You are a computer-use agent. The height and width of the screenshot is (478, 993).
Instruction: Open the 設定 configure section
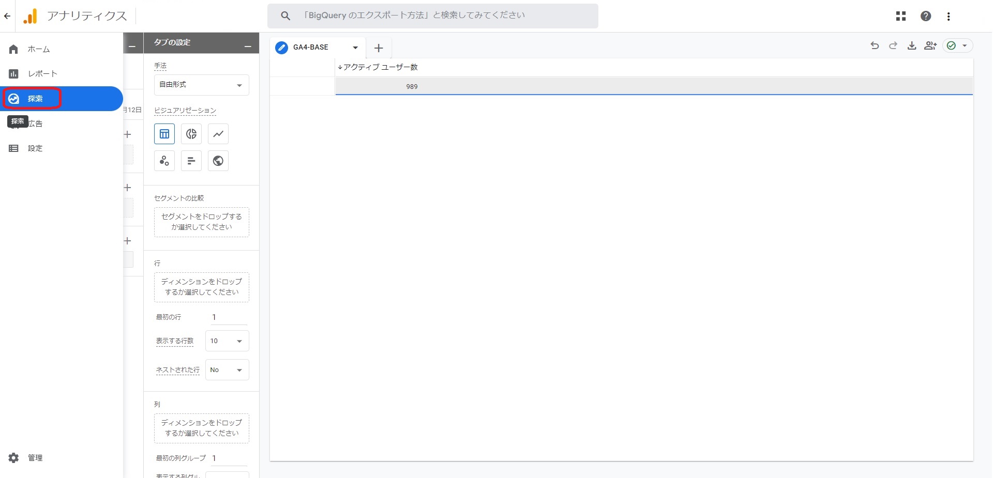(62, 148)
